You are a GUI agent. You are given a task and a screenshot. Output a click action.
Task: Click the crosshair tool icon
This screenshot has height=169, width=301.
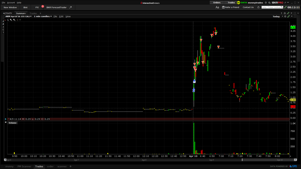[18, 20]
